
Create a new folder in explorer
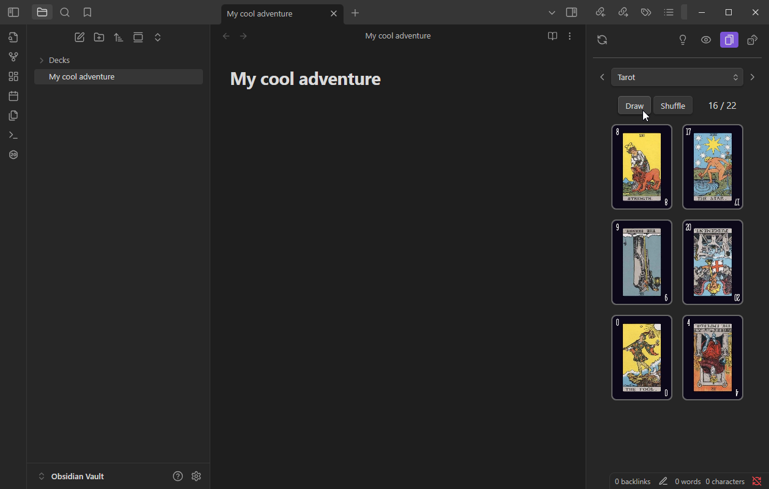(x=99, y=37)
